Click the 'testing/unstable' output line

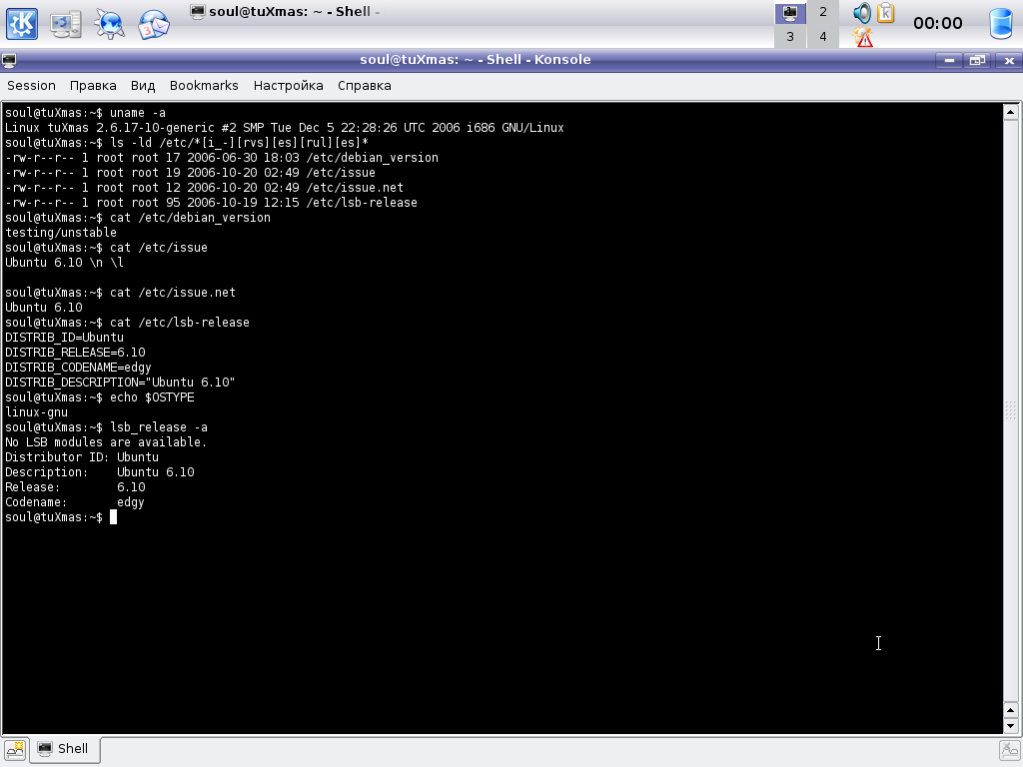61,233
